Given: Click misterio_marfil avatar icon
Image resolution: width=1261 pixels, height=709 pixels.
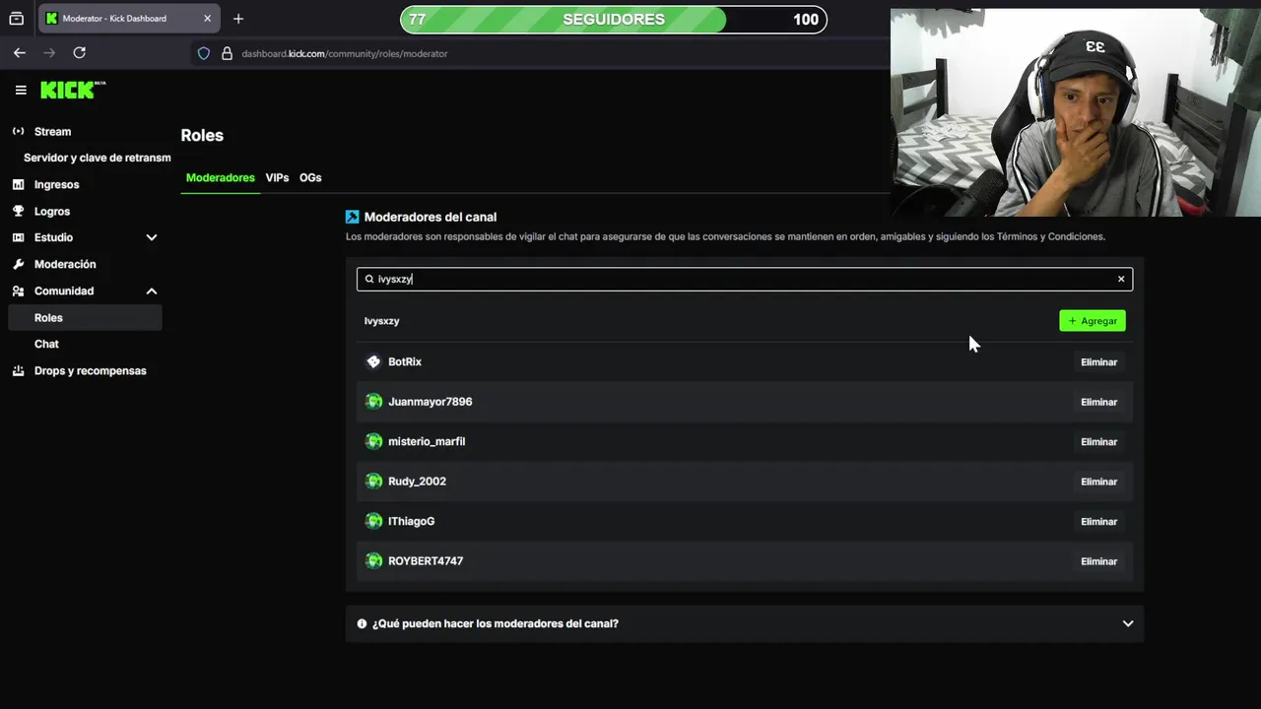Looking at the screenshot, I should click(373, 441).
